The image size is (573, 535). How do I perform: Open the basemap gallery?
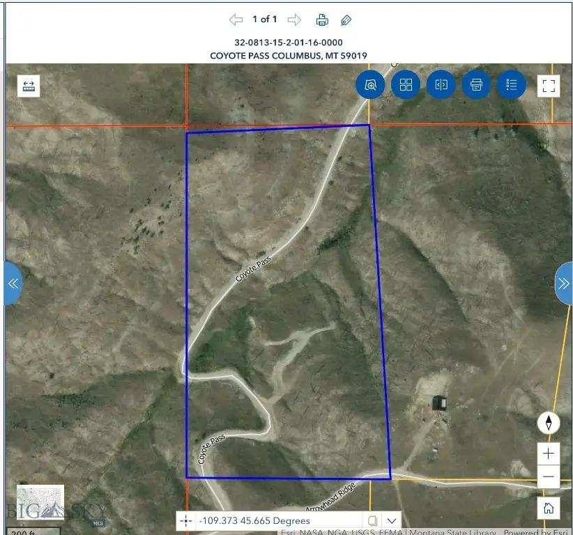point(406,85)
